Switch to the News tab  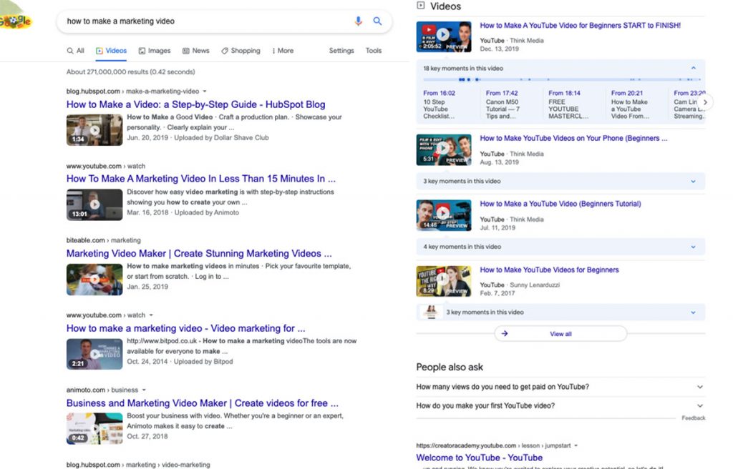coord(196,51)
